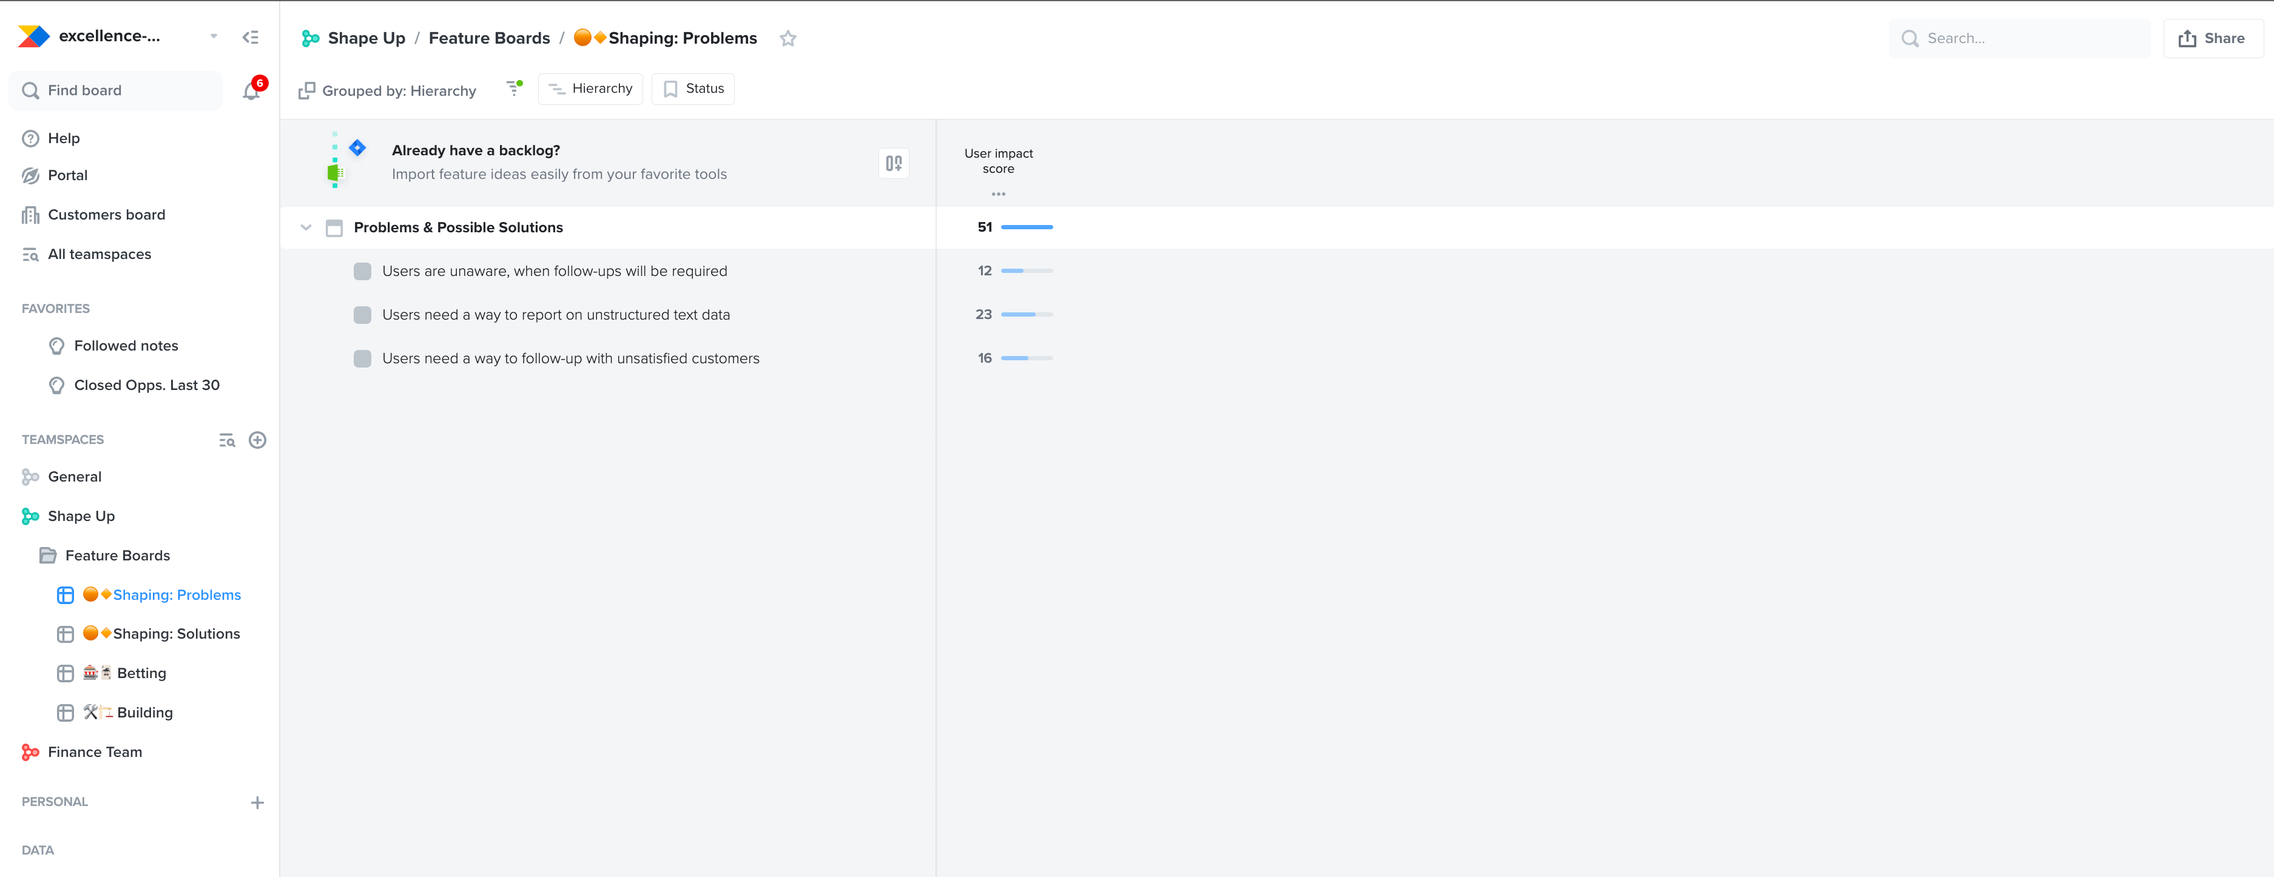The height and width of the screenshot is (877, 2274).
Task: Open the All teamspaces view
Action: tap(99, 254)
